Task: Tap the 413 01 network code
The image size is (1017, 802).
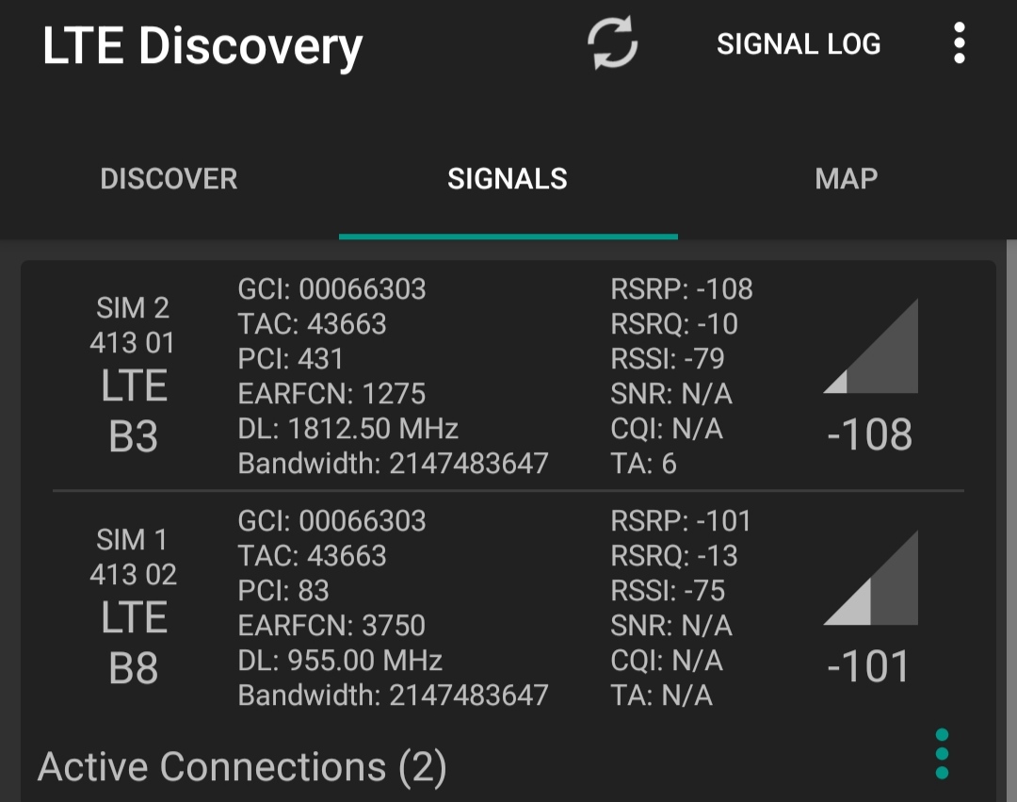Action: pyautogui.click(x=133, y=343)
